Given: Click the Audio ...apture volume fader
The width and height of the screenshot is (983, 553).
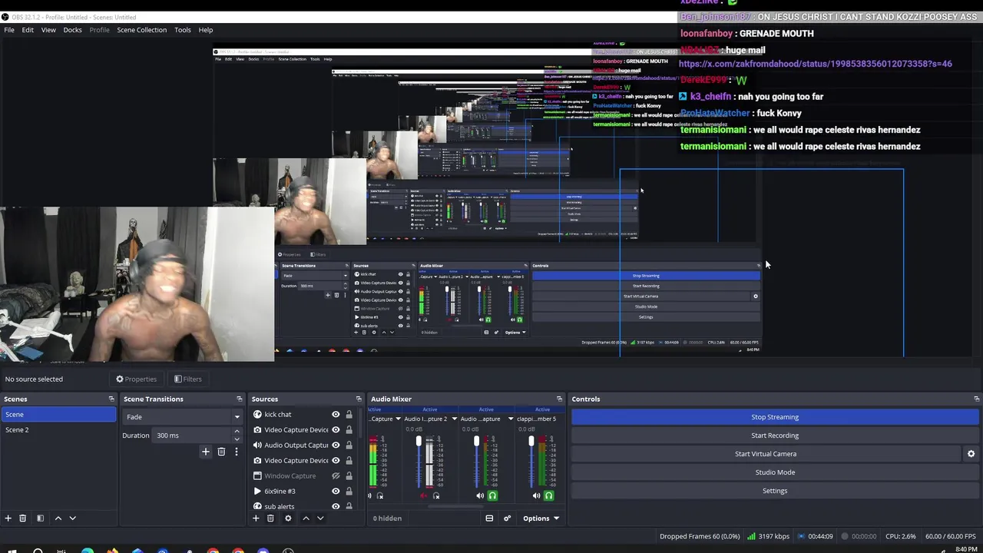Looking at the screenshot, I should (476, 442).
